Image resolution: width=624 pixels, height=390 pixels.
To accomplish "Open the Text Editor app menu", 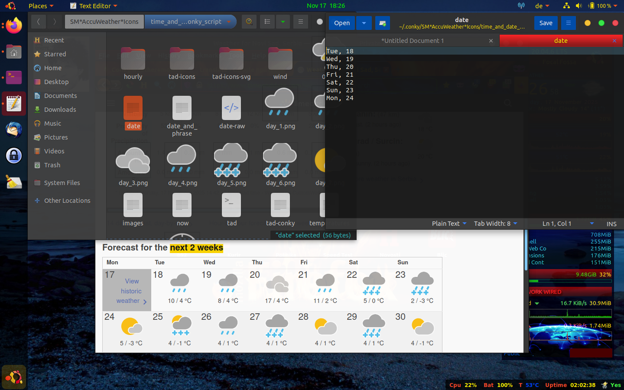I will [x=94, y=6].
